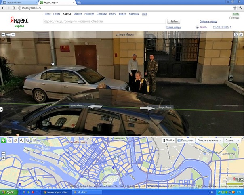Switch to Paint window in taskbar
244x195 pixels.
tap(87, 192)
